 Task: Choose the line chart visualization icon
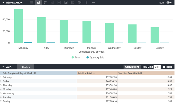tap(59, 3)
